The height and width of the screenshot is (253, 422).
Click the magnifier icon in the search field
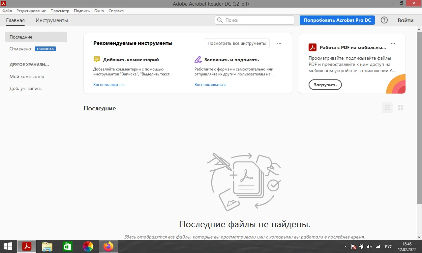click(x=220, y=20)
